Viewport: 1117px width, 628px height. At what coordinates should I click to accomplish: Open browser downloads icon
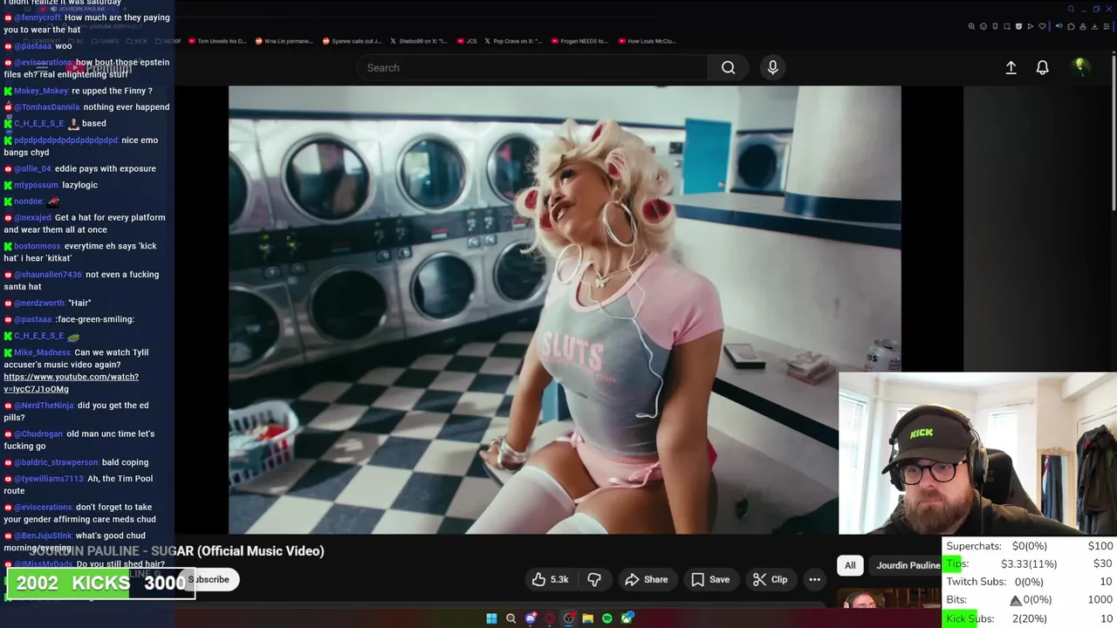(x=1094, y=26)
